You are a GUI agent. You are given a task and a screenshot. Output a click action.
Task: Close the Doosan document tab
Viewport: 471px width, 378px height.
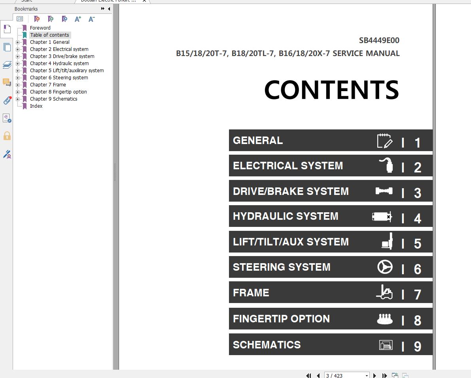pyautogui.click(x=144, y=1)
